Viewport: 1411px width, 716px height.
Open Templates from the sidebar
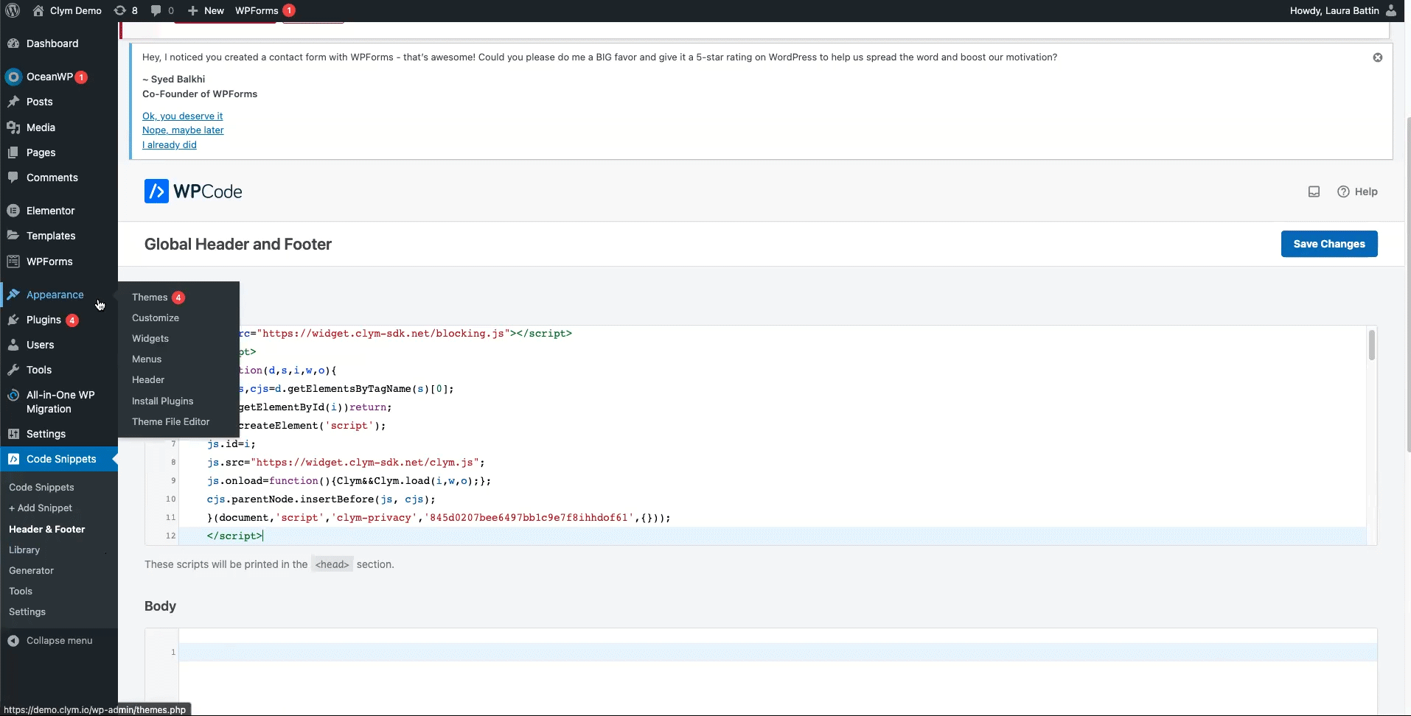(x=59, y=236)
